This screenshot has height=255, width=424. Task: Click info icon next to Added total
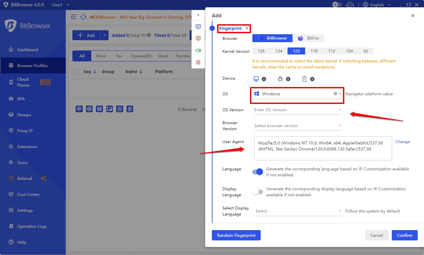coord(149,35)
